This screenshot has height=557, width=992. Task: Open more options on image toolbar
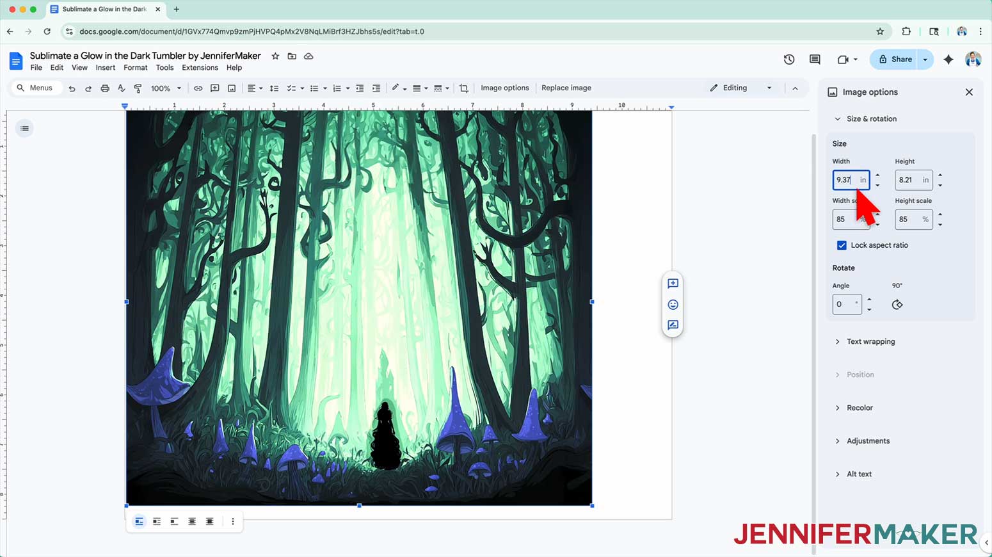click(x=233, y=522)
